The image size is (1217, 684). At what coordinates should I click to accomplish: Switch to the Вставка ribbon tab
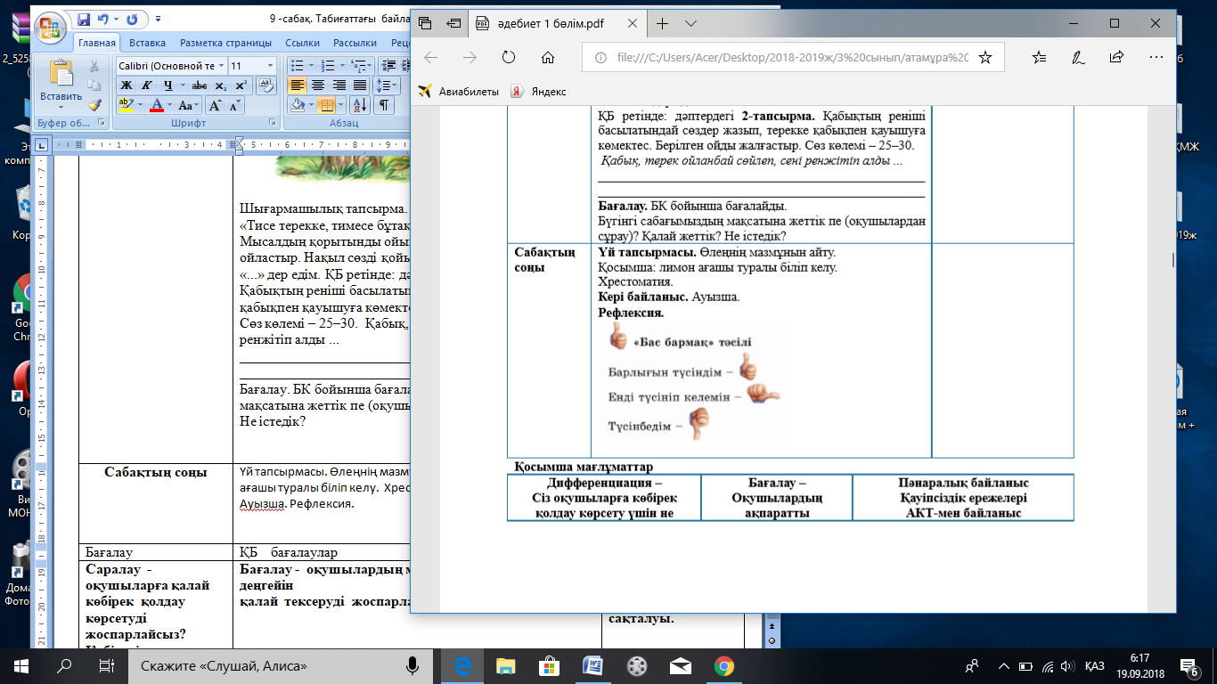tap(147, 43)
